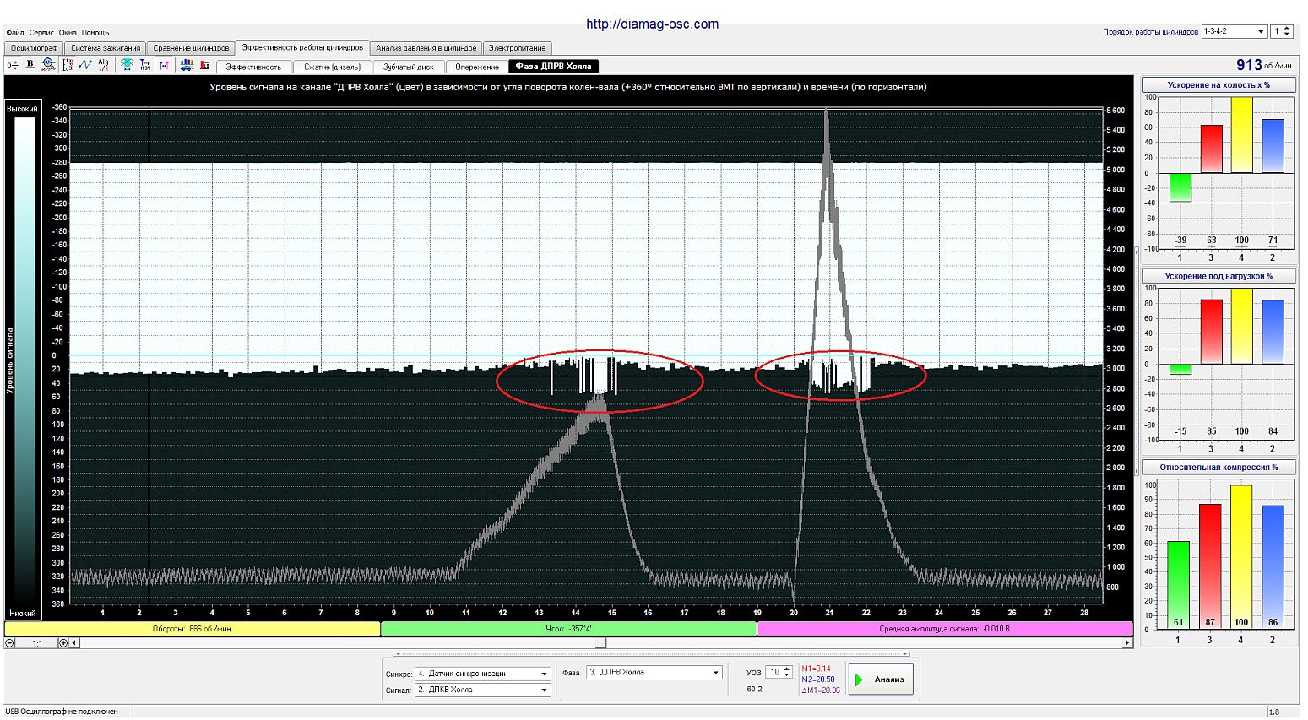Open the Зубчатый диск sub-tab

pyautogui.click(x=409, y=67)
